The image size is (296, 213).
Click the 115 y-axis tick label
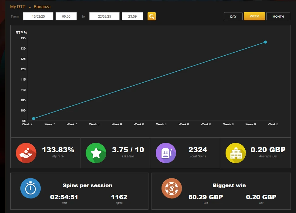pos(23,79)
